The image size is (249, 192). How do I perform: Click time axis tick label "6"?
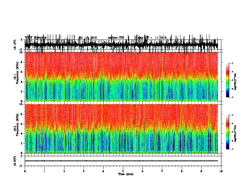point(143,171)
